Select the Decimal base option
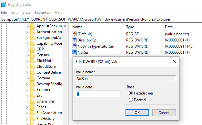This screenshot has height=125, width=202. pos(131,100)
